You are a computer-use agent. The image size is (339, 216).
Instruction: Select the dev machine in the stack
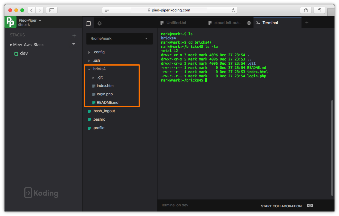[23, 53]
